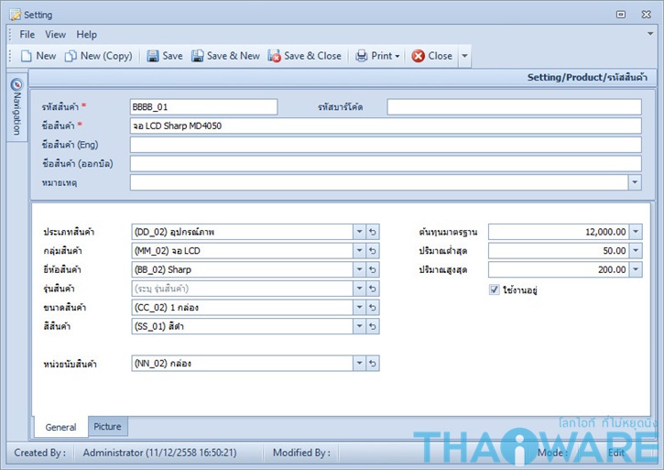Click the Save & New toolbar icon
This screenshot has height=470, width=664.
point(197,56)
